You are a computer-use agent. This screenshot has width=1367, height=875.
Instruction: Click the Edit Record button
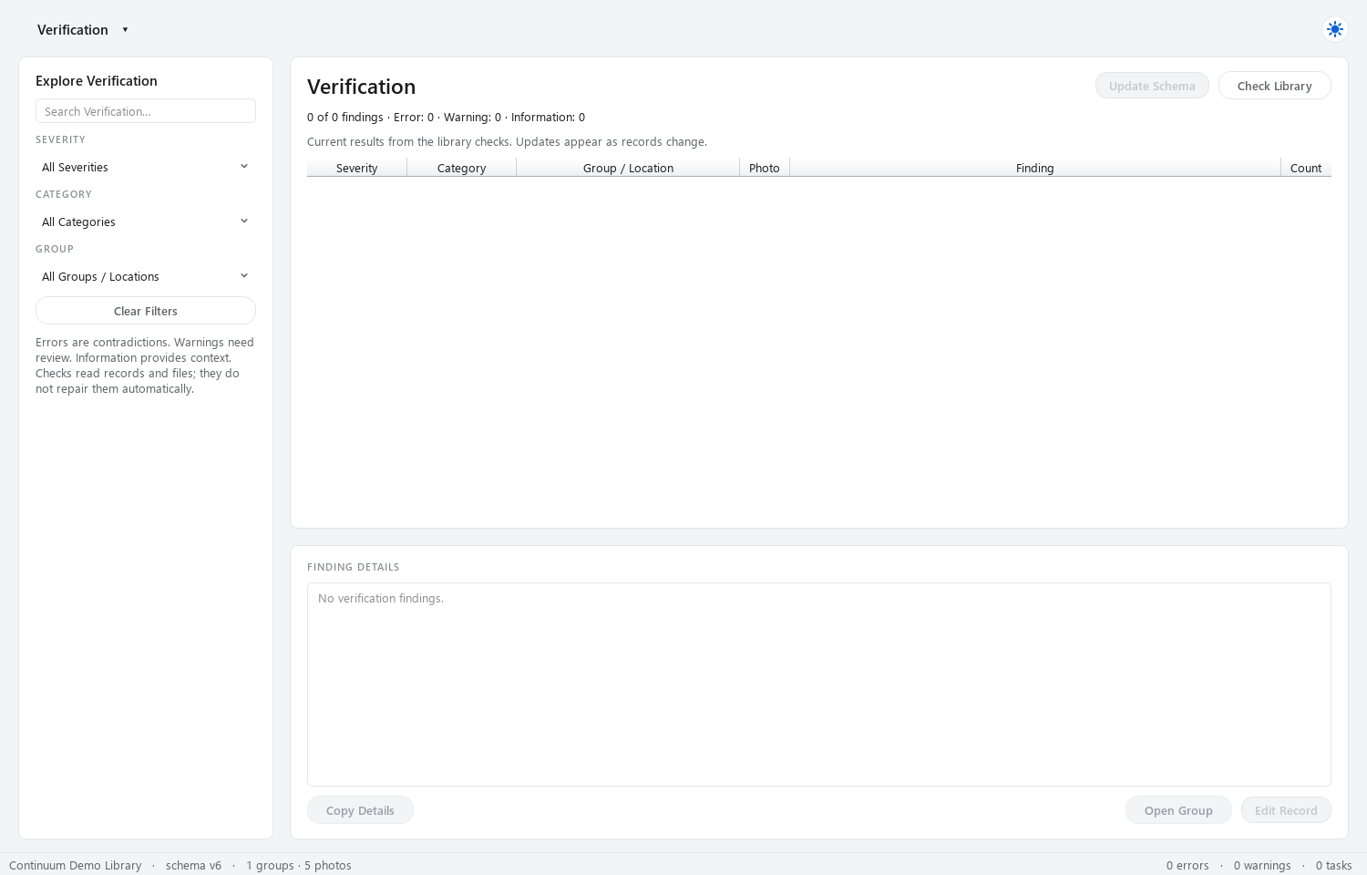(x=1286, y=810)
